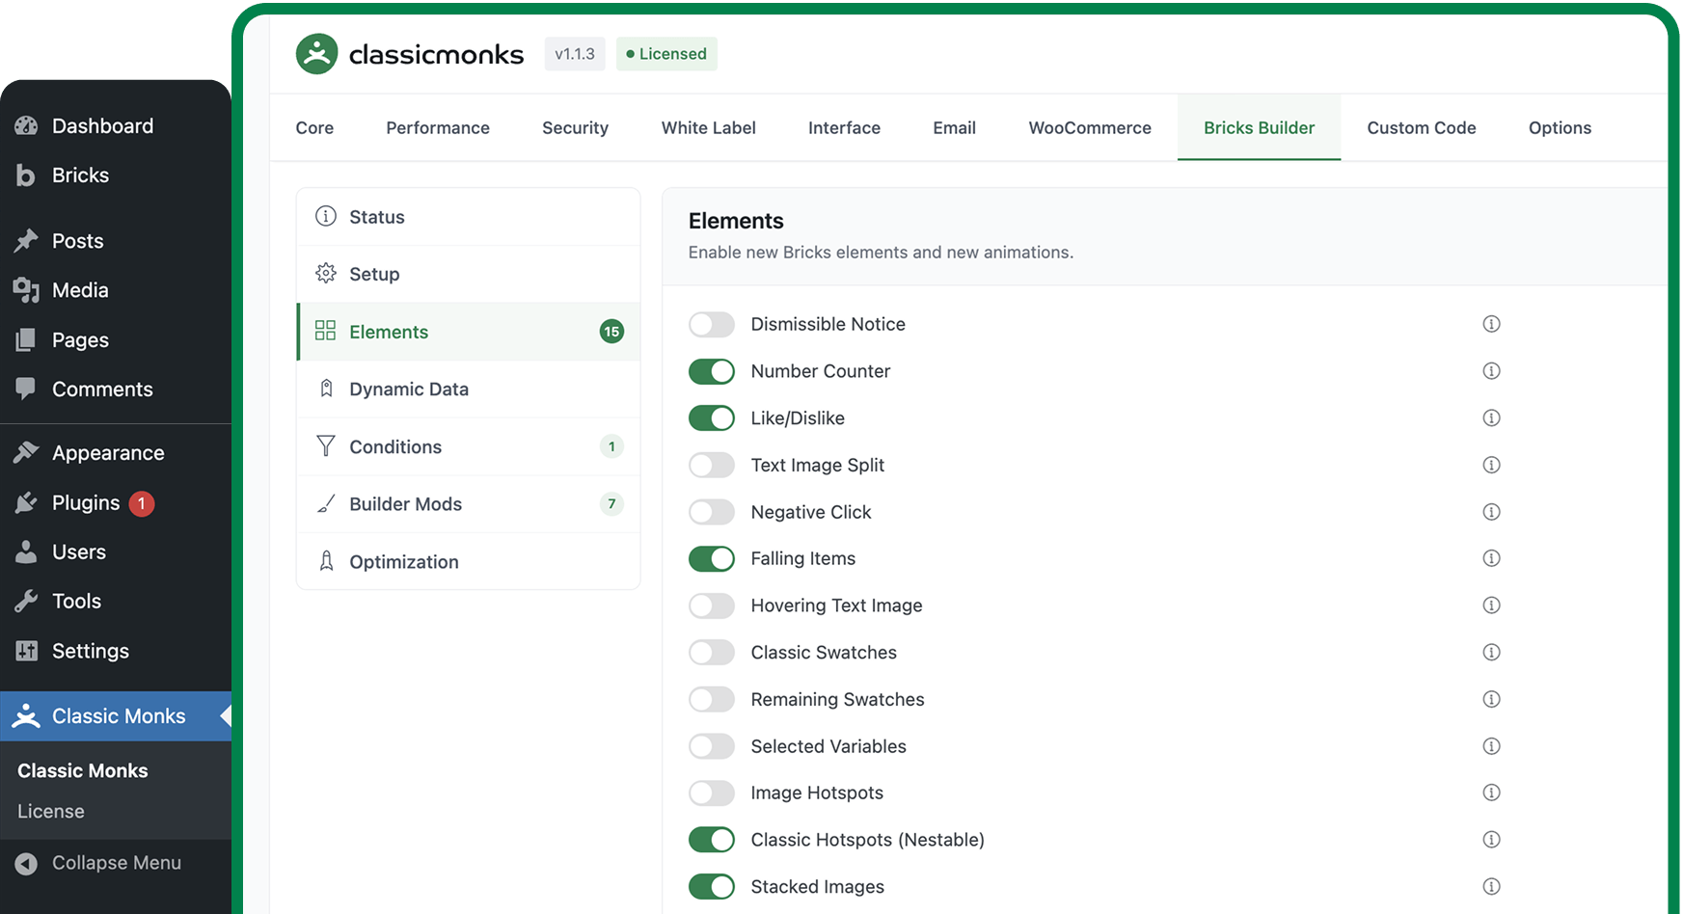Select the Media library icon

[x=24, y=289]
